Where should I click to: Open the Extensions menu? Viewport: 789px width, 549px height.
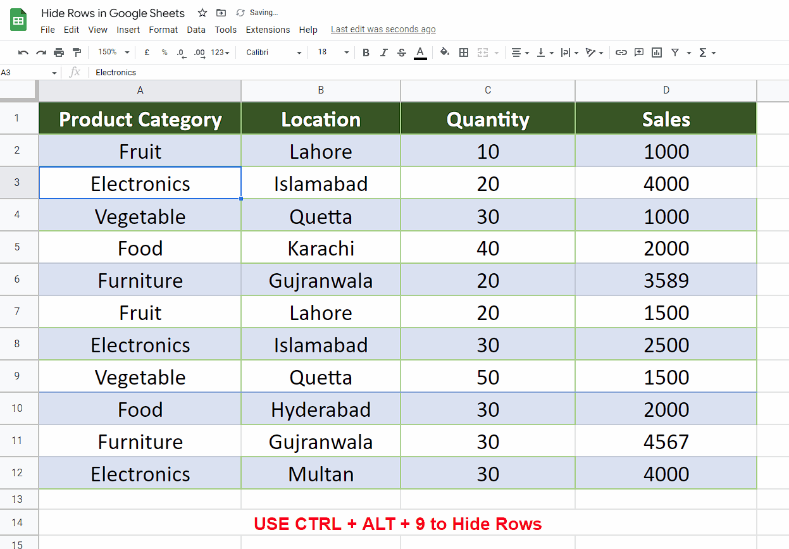coord(268,29)
